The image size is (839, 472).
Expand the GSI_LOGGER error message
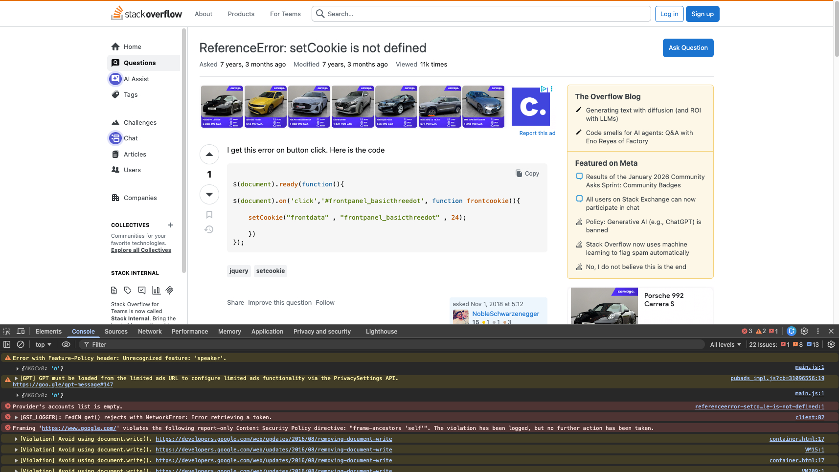click(x=17, y=417)
